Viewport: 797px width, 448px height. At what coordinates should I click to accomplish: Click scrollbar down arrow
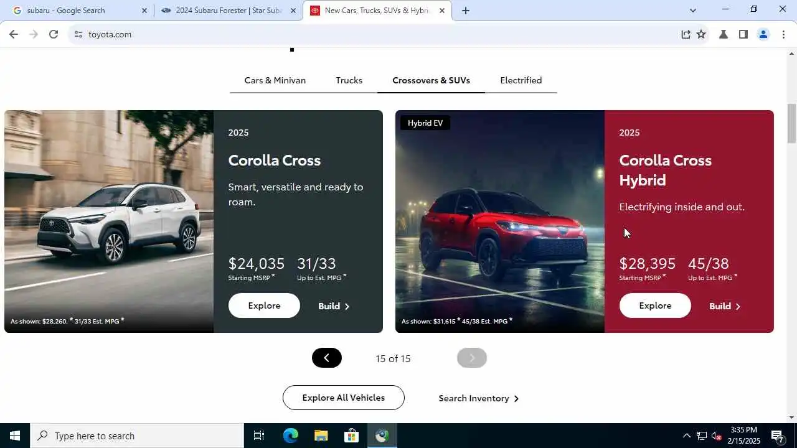tap(791, 418)
